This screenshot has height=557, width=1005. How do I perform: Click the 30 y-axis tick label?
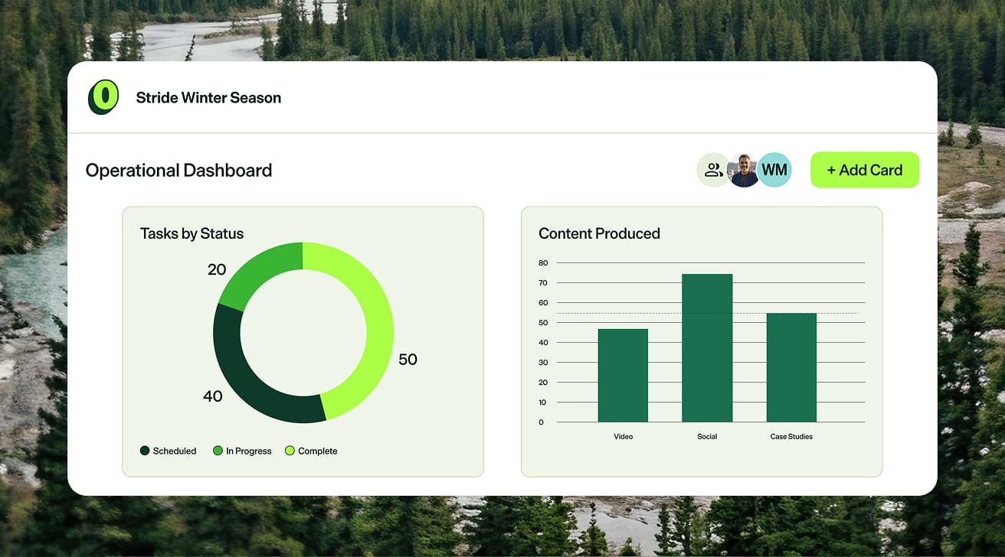coord(543,362)
